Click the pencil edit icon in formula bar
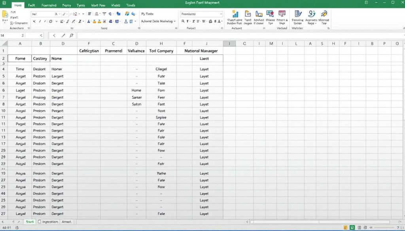Image resolution: width=405 pixels, height=231 pixels. pos(63,36)
